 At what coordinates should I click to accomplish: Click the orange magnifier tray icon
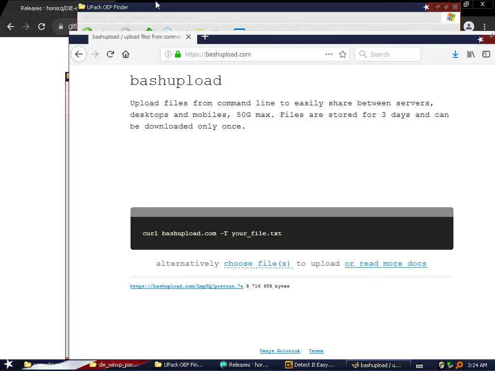click(x=459, y=365)
